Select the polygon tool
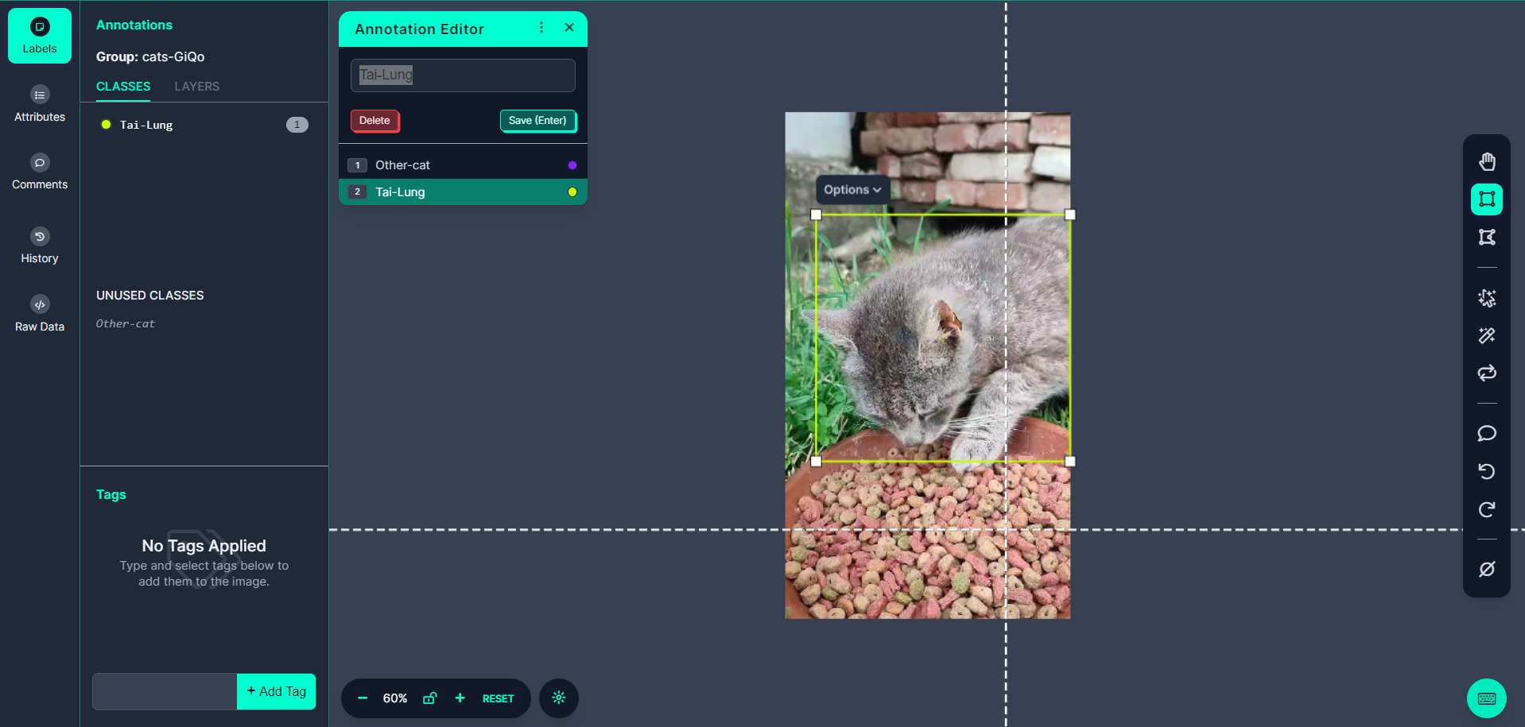The width and height of the screenshot is (1525, 727). pos(1487,238)
